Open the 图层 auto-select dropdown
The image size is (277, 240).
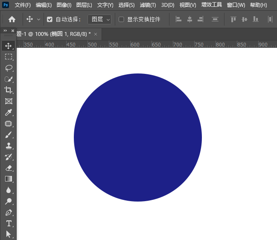tap(99, 19)
